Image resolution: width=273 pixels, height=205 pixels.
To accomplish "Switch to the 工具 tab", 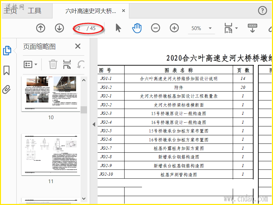I will pyautogui.click(x=34, y=11).
